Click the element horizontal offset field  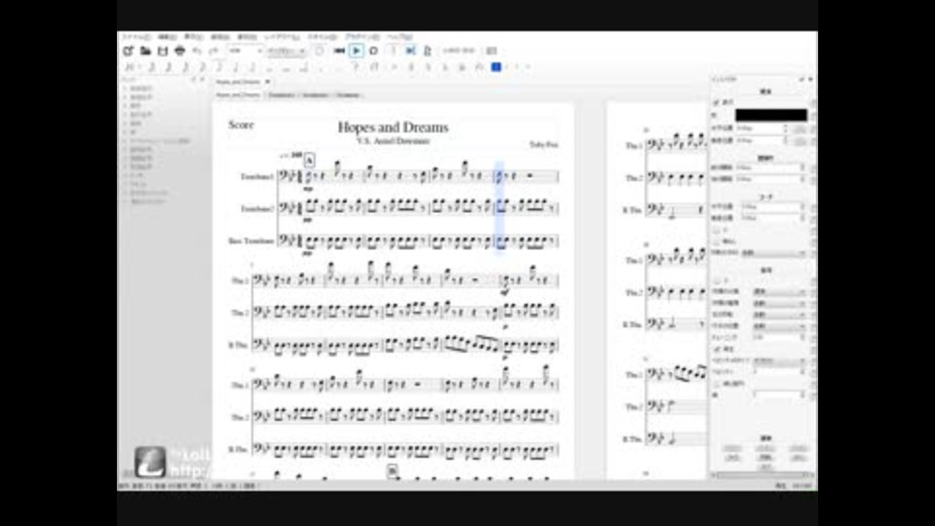[x=762, y=129]
